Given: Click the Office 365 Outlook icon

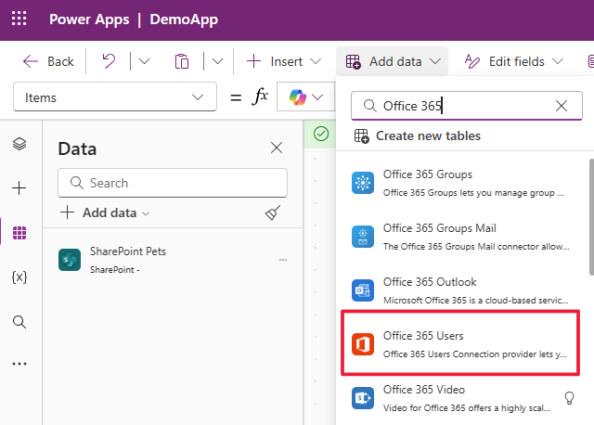Looking at the screenshot, I should [363, 290].
